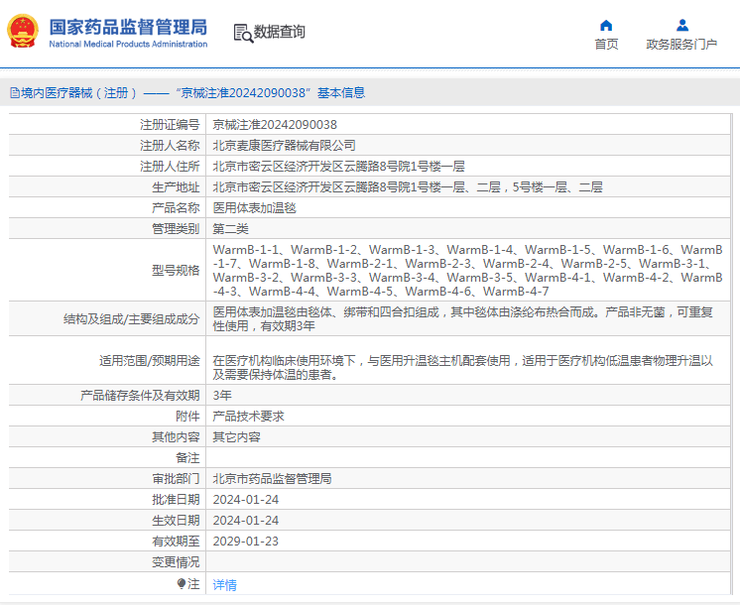The height and width of the screenshot is (605, 740).
Task: Click the lightbulb icon beside 注
Action: 182,584
